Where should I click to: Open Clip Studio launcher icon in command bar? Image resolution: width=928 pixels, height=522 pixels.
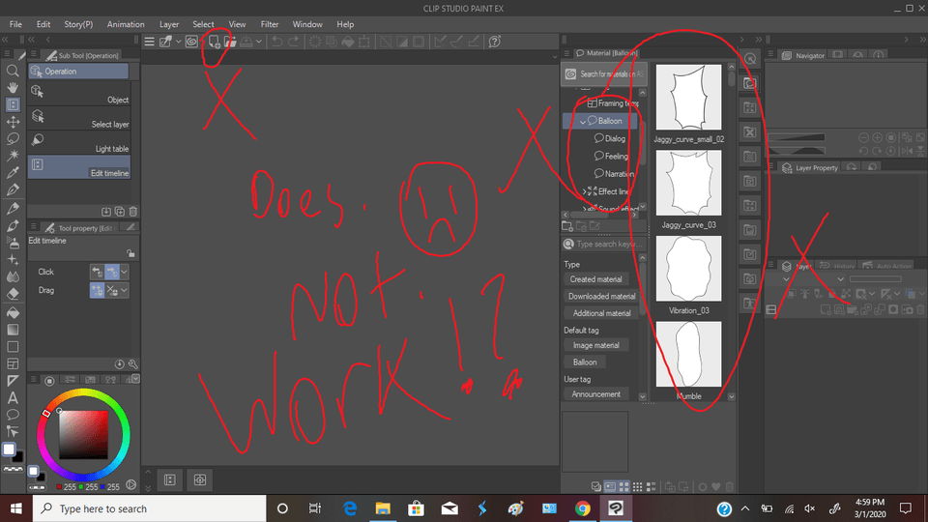pos(191,42)
